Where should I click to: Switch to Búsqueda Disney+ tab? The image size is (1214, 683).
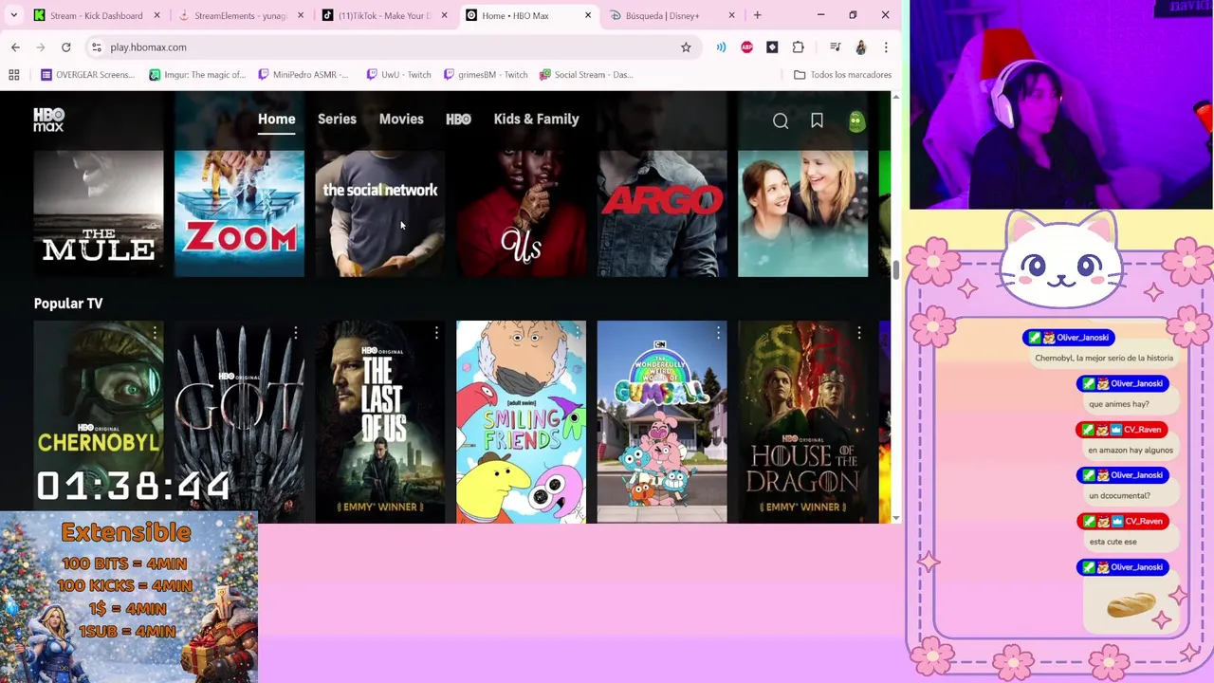[x=671, y=15]
